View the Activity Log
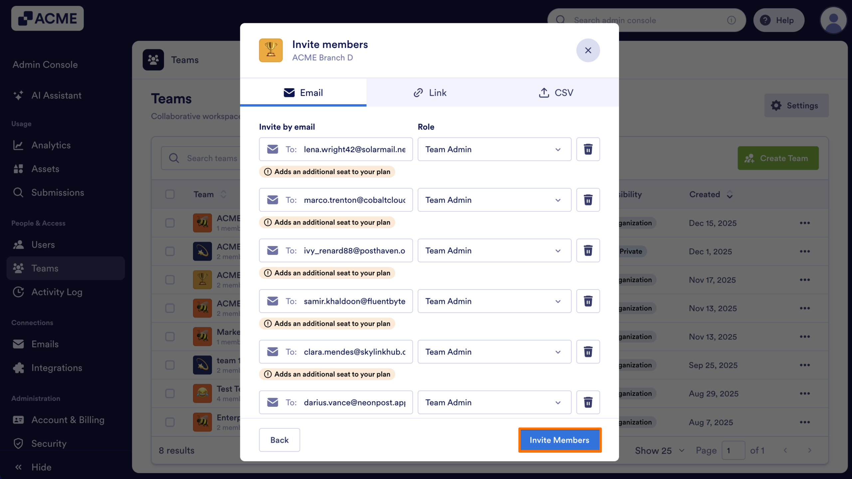The image size is (852, 479). pos(57,292)
